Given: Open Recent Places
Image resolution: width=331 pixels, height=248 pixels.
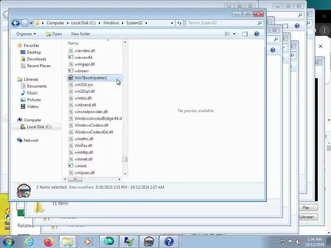Looking at the screenshot, I should coord(39,66).
